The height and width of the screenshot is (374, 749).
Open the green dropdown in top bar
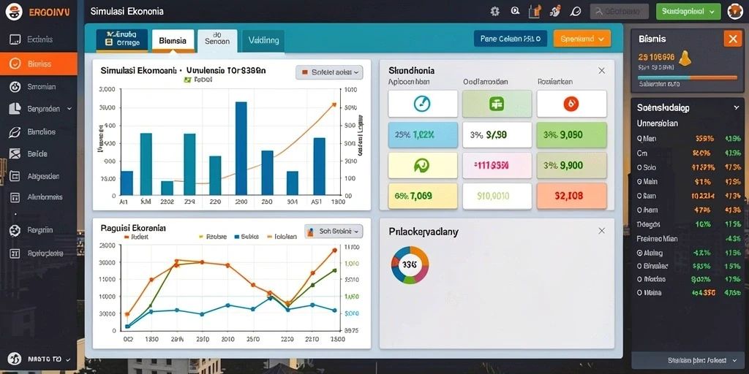click(688, 11)
